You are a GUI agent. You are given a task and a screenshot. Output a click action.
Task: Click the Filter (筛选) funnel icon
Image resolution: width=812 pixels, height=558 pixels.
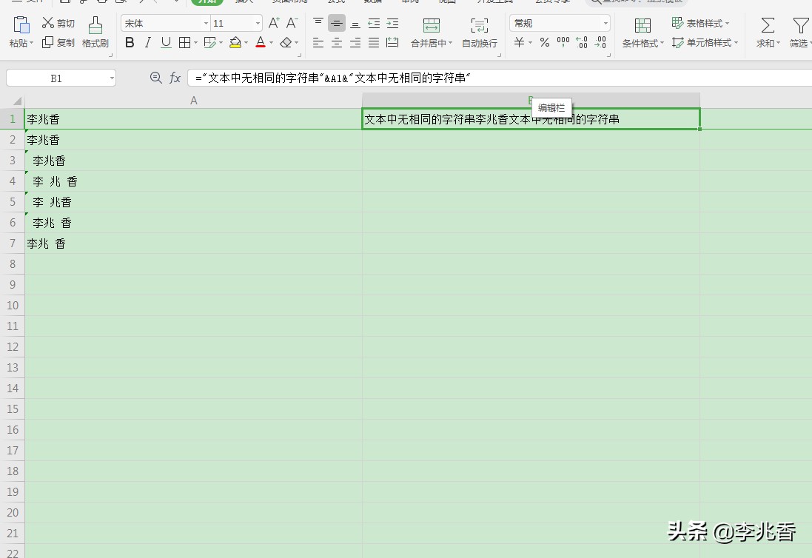[x=801, y=25]
